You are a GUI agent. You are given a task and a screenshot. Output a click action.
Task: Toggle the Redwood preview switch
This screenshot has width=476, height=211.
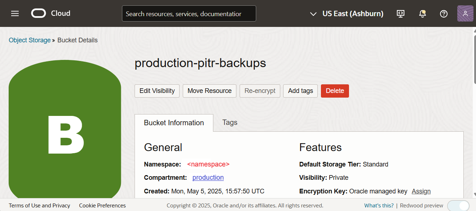point(458,206)
